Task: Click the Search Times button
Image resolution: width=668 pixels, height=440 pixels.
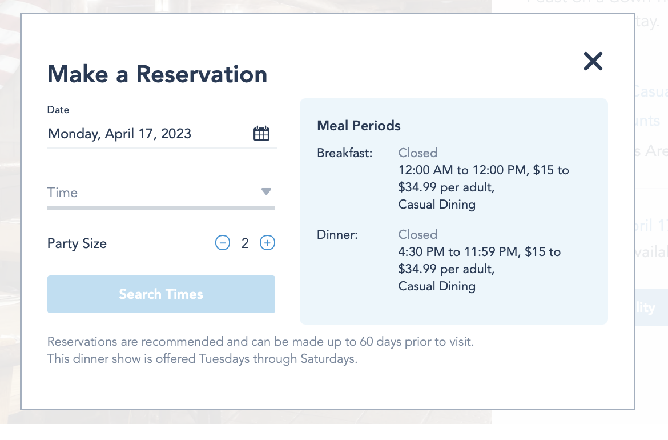Action: (161, 294)
